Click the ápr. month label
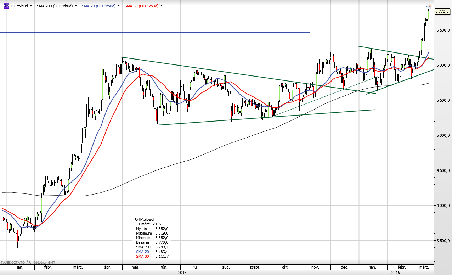Viewport: 452px width, 275px height. pos(108,267)
